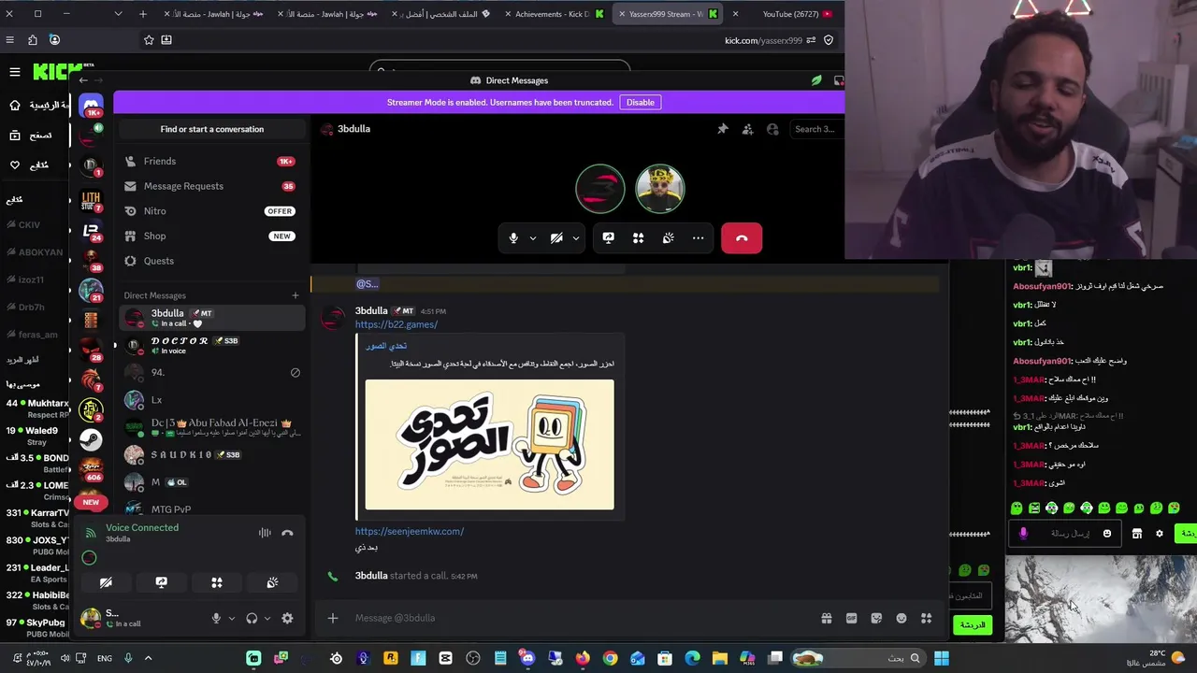
Task: Open the Discord Shop
Action: (x=211, y=236)
